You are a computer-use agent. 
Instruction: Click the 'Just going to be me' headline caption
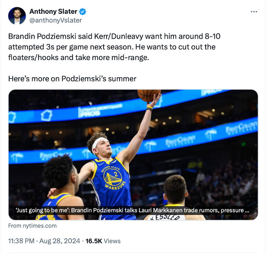133,211
